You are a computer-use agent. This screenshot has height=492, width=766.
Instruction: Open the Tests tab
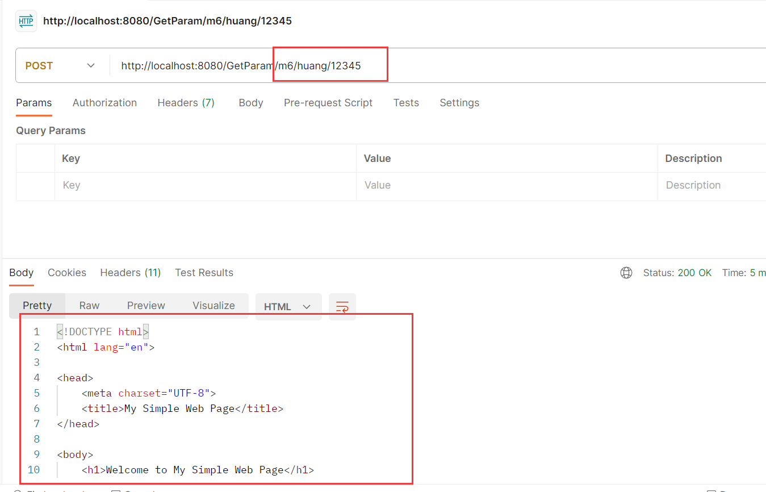pyautogui.click(x=406, y=103)
